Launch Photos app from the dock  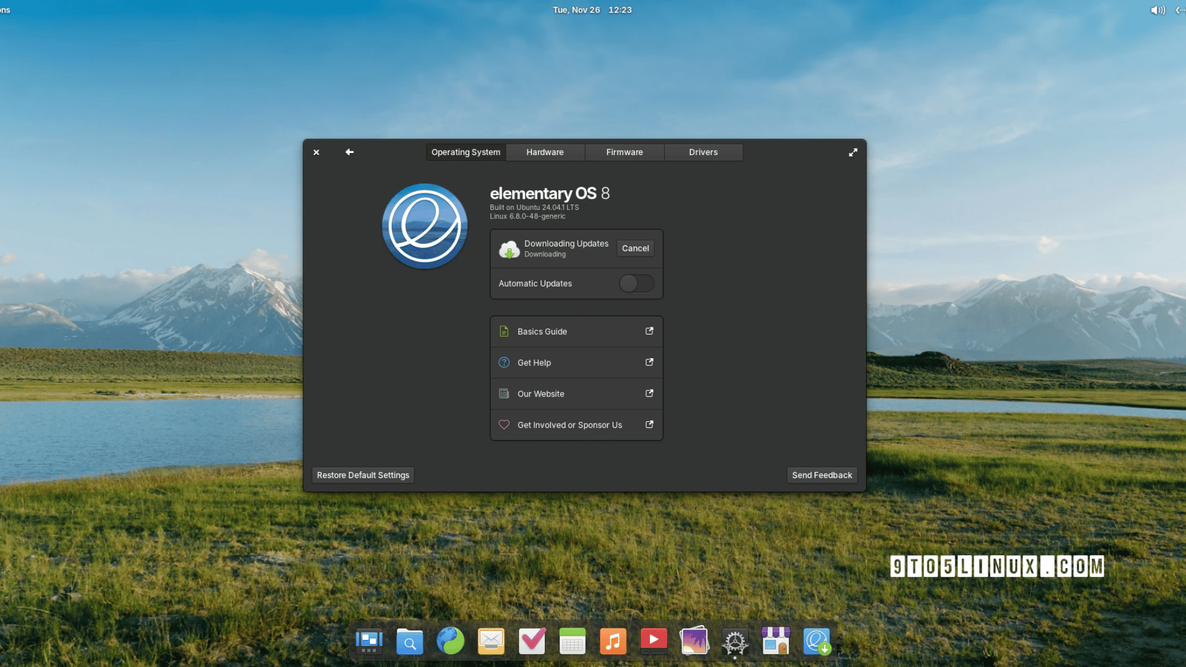point(694,641)
